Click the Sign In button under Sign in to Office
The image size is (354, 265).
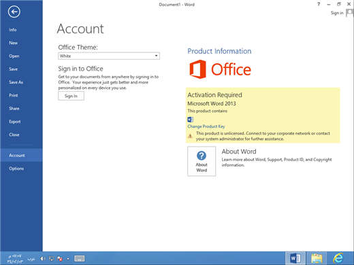click(x=71, y=96)
